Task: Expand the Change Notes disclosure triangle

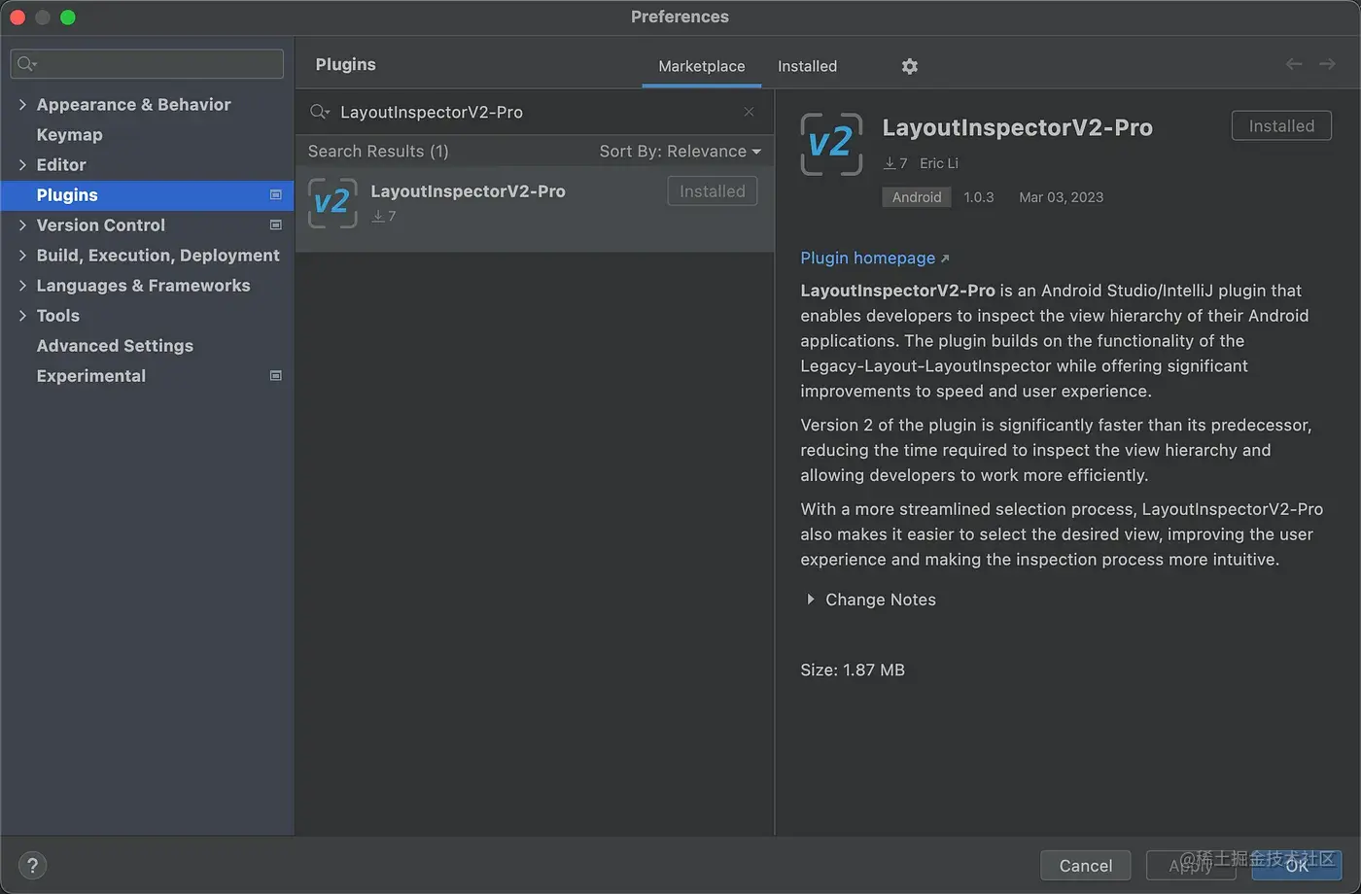Action: [810, 600]
